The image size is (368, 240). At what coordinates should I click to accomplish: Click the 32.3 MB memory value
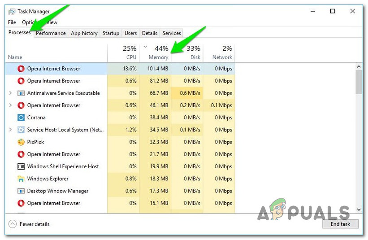click(159, 142)
